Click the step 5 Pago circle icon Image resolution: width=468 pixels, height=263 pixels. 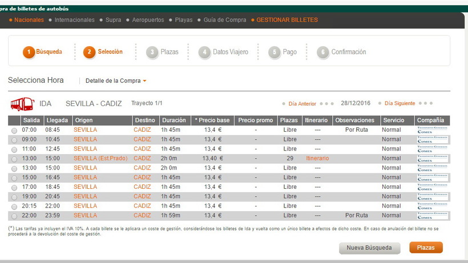275,52
